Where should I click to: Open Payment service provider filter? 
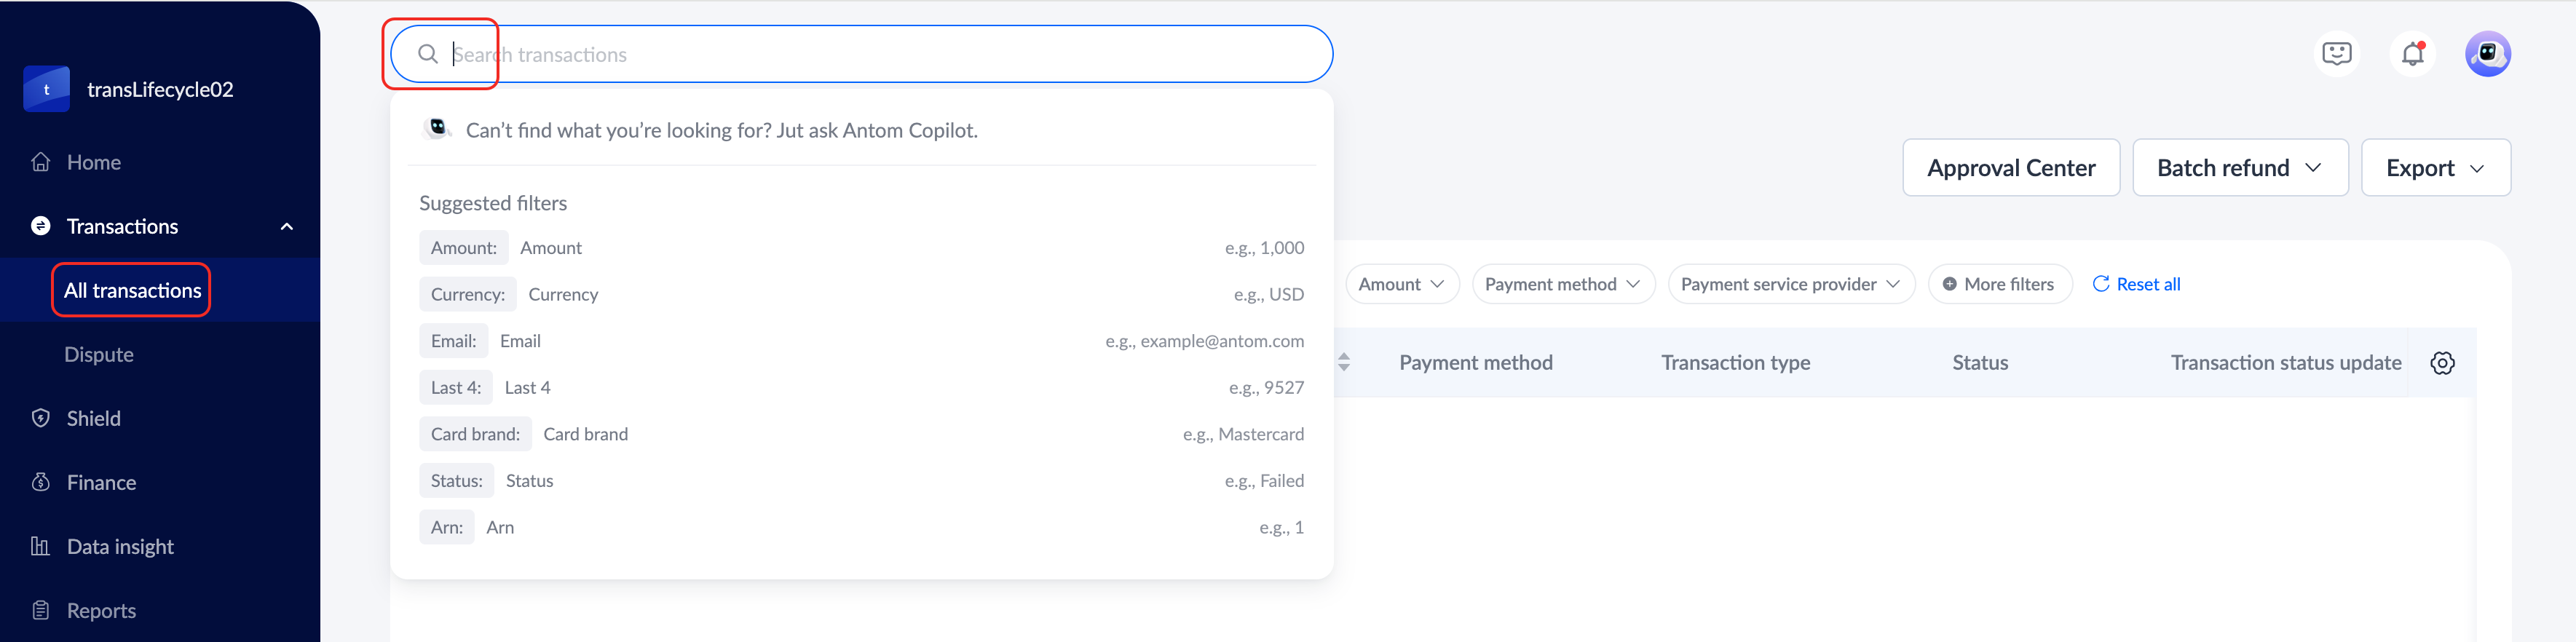(x=1790, y=284)
